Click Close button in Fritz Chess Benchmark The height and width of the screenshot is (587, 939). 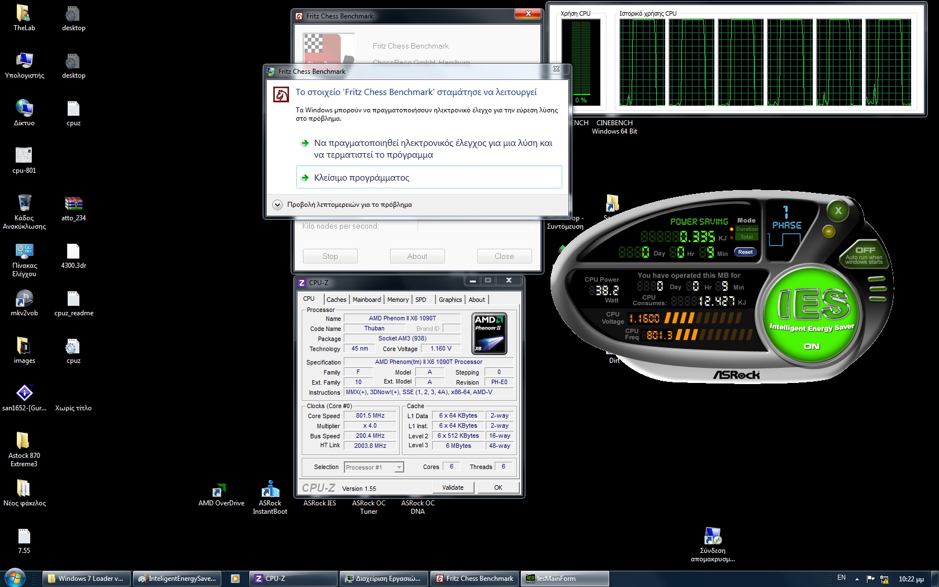pos(504,256)
